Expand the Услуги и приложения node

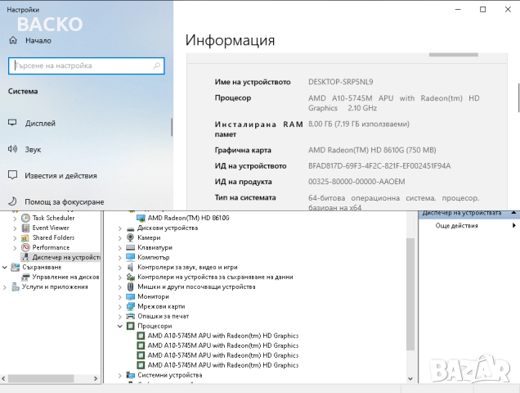pyautogui.click(x=5, y=287)
